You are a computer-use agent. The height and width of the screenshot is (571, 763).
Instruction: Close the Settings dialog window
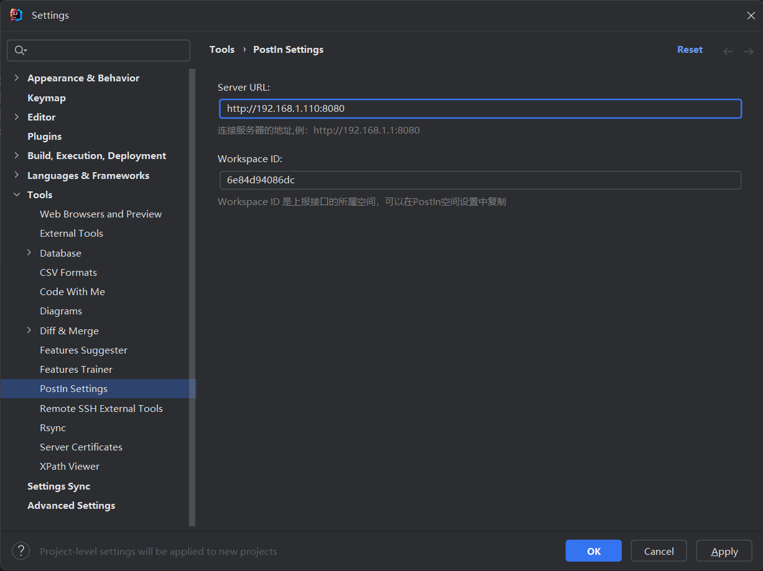click(751, 16)
